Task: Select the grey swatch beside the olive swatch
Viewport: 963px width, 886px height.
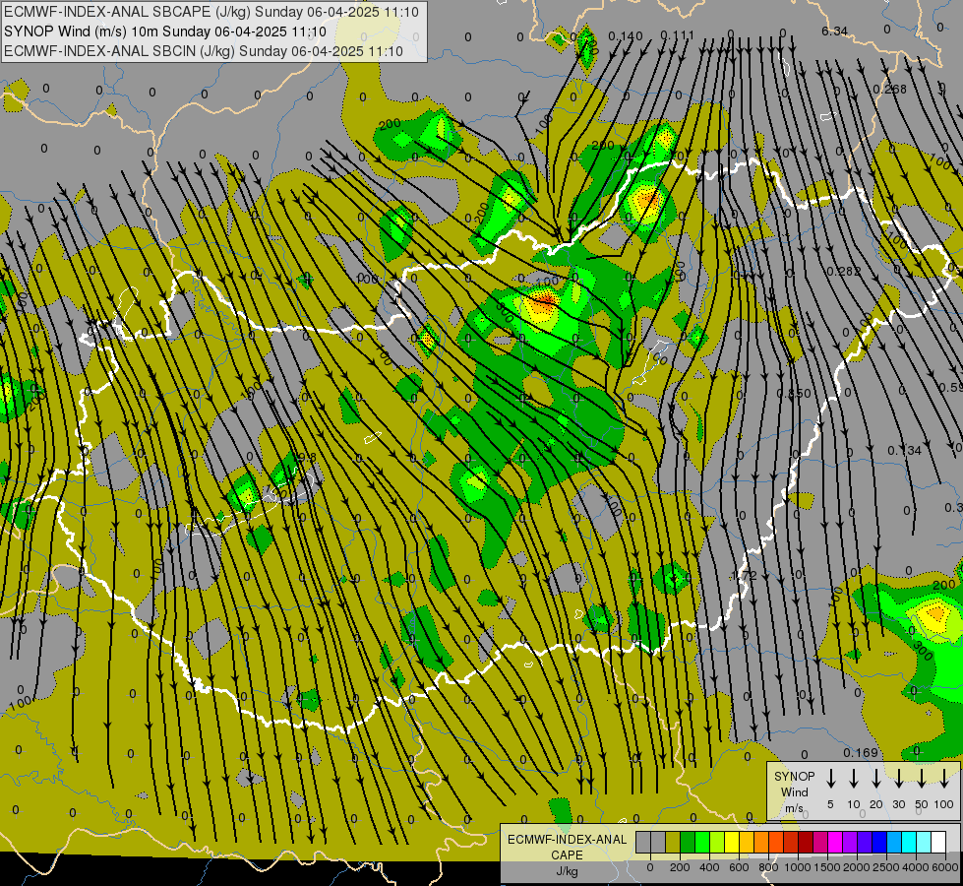Action: tap(658, 843)
